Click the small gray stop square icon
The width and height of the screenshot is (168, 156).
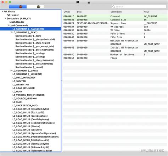tap(89, 2)
